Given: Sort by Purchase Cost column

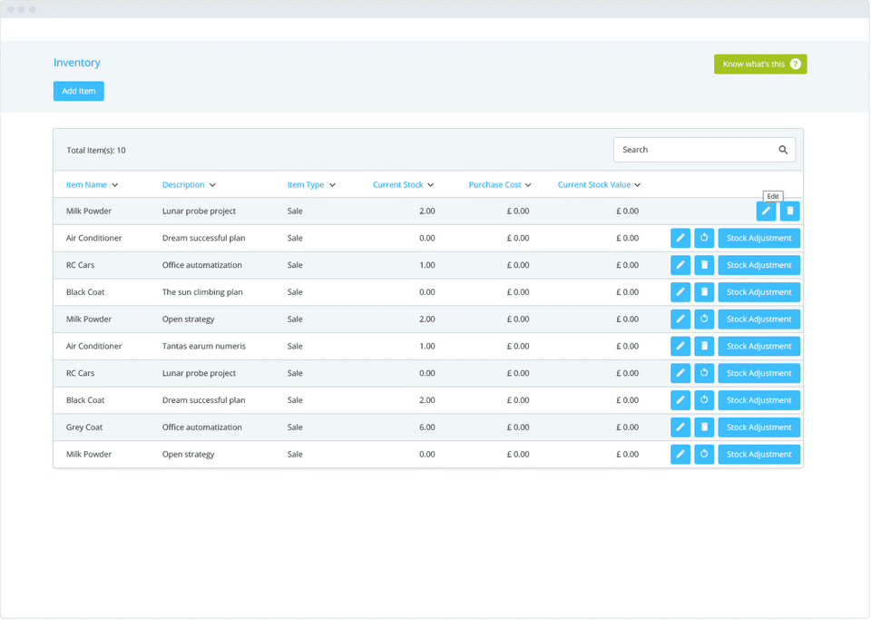Looking at the screenshot, I should (500, 185).
